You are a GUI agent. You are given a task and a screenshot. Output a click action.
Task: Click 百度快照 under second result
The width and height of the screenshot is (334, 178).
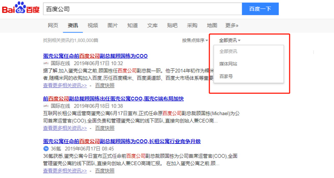105,128
